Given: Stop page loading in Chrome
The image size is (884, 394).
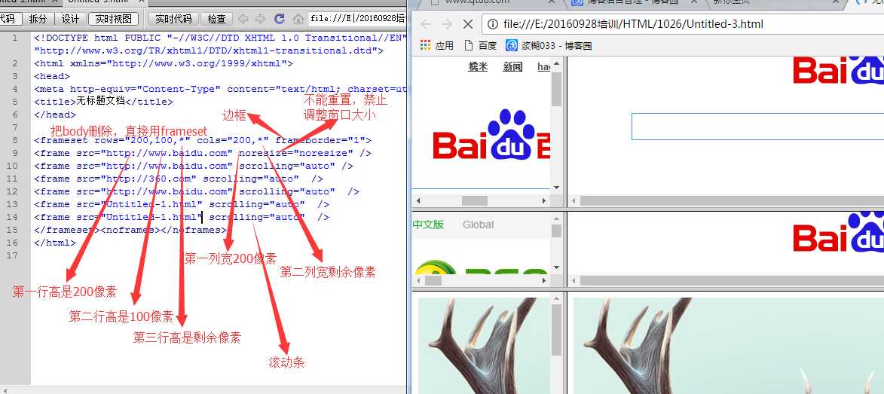Looking at the screenshot, I should [467, 24].
